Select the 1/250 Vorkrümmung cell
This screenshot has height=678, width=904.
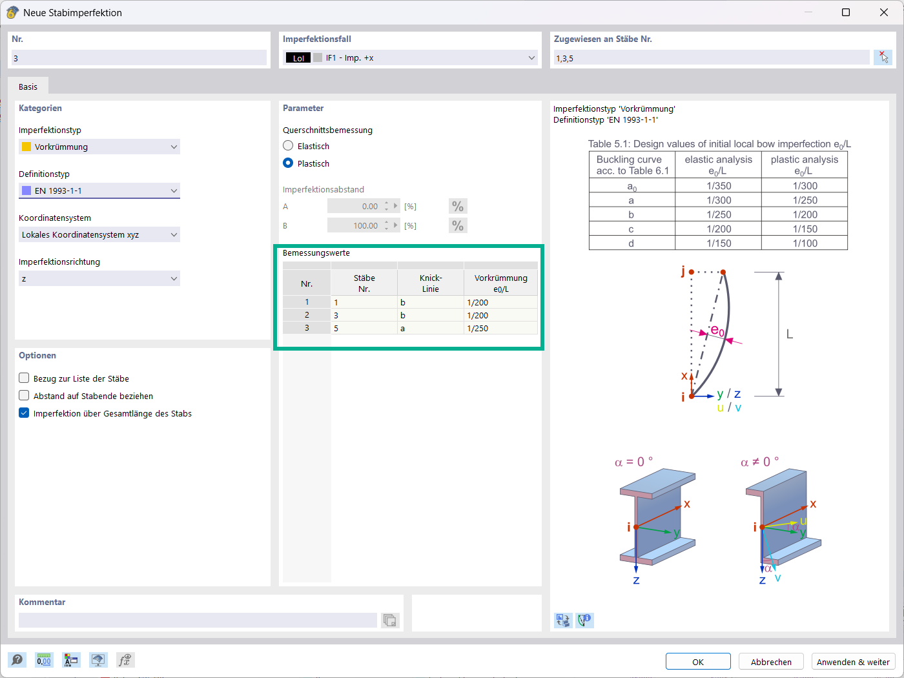(x=501, y=328)
